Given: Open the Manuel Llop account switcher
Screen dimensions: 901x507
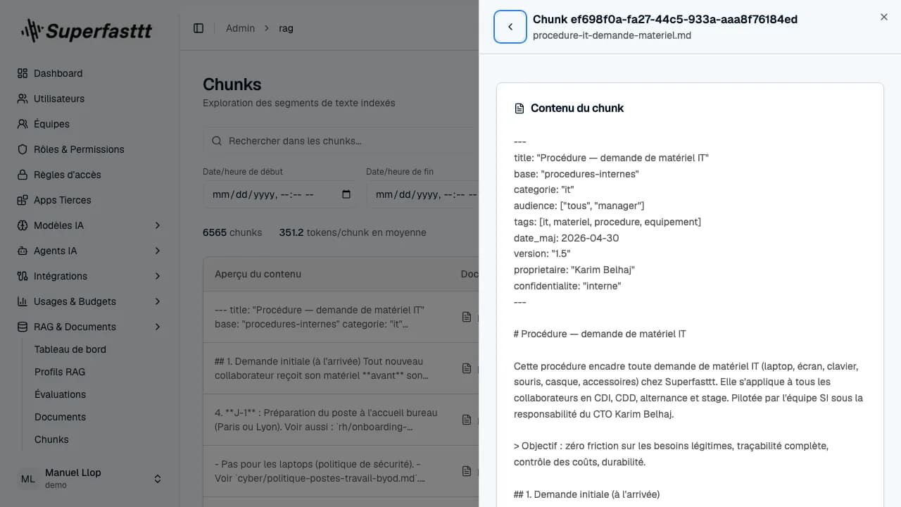Looking at the screenshot, I should point(90,479).
